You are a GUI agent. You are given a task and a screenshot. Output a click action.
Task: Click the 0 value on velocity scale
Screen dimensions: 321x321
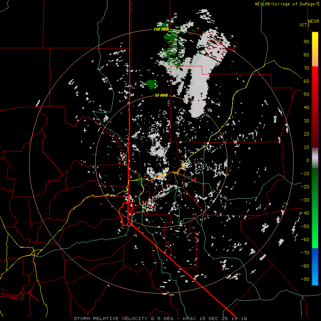pyautogui.click(x=308, y=160)
